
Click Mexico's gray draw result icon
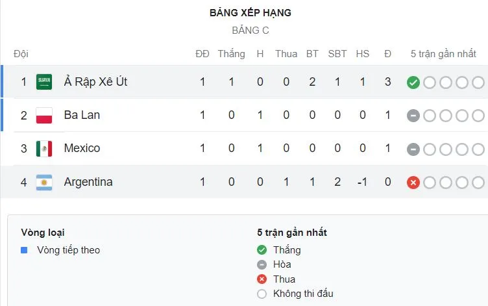click(x=413, y=149)
